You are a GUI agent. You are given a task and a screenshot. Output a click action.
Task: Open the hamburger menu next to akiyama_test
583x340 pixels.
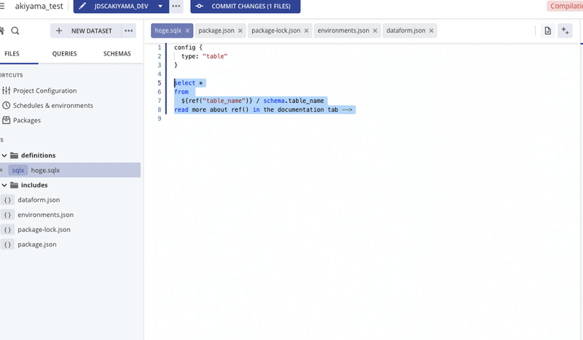2,6
